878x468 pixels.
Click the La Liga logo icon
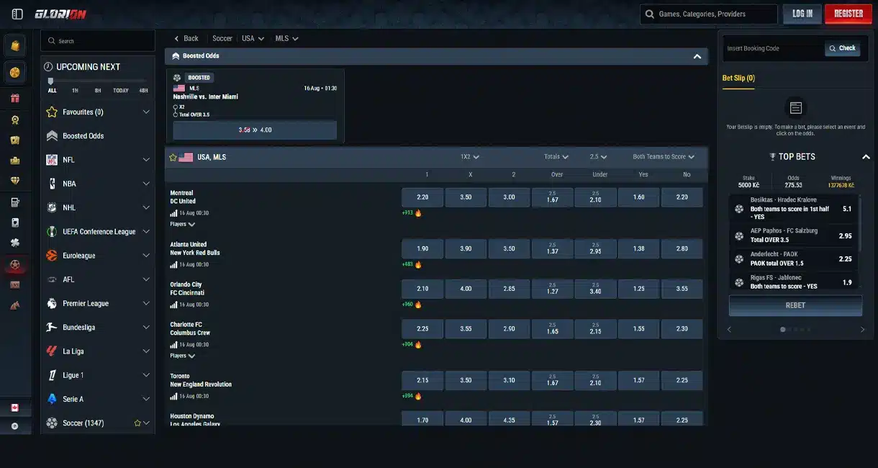coord(52,351)
